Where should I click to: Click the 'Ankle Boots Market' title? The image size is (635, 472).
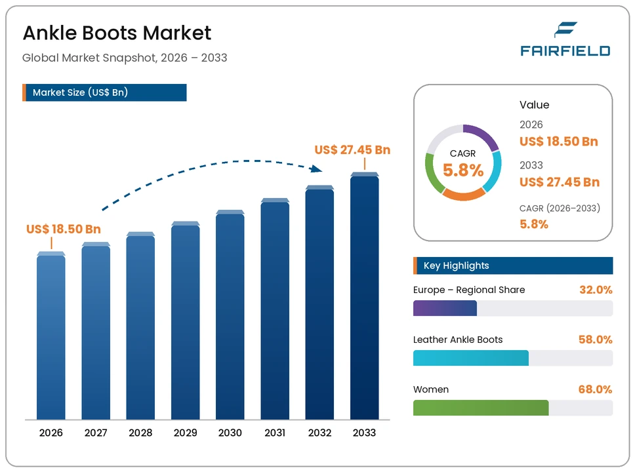pyautogui.click(x=117, y=33)
